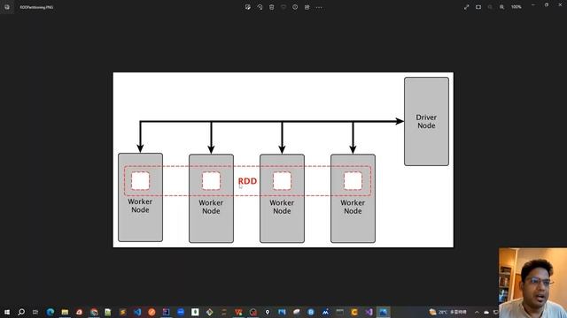Image resolution: width=567 pixels, height=318 pixels.
Task: Zoom out with the magnifier minus icon
Action: (490, 7)
